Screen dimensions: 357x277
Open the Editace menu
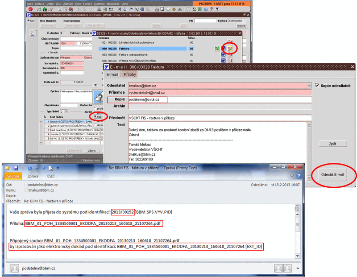click(x=40, y=4)
